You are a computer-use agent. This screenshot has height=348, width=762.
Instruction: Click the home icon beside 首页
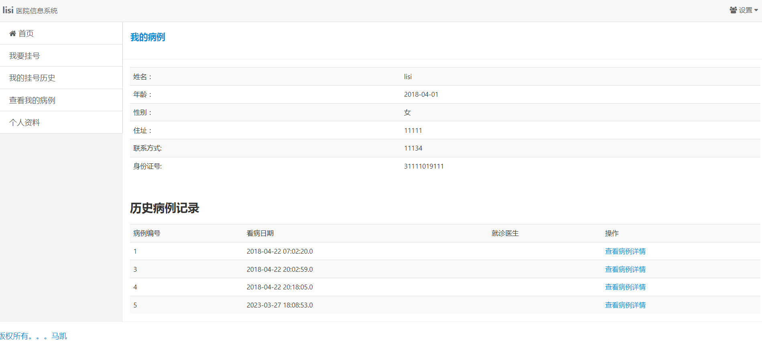tap(13, 33)
